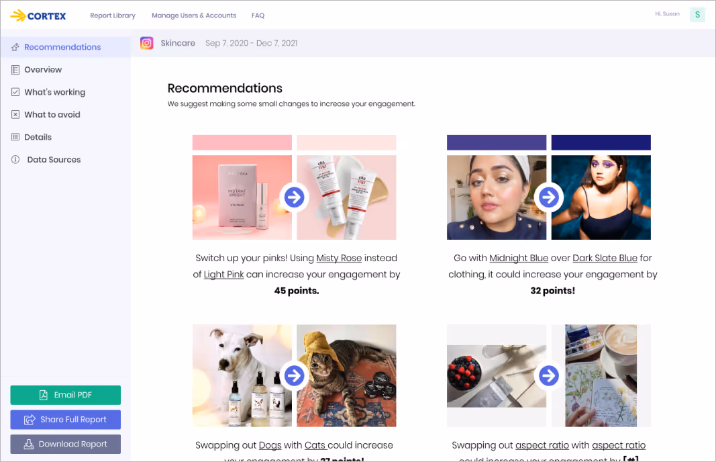
Task: Click the arrow icon between dog and cat images
Action: 295,375
